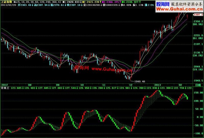
Task: Click the 1949.46 low price annotation
Action: [x=139, y=81]
